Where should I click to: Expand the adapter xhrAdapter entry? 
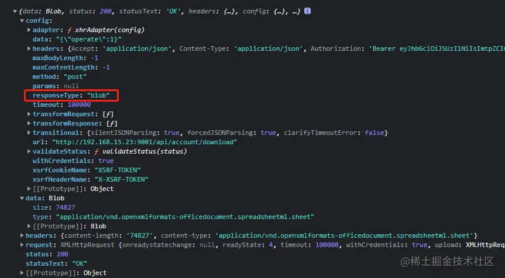(29, 30)
